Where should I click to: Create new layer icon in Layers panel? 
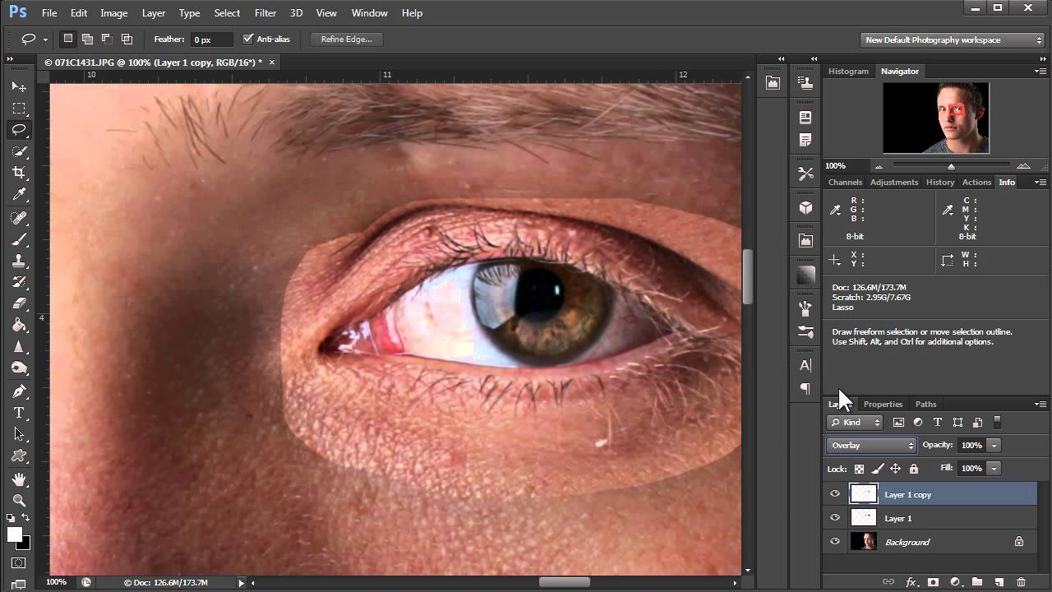[x=999, y=582]
